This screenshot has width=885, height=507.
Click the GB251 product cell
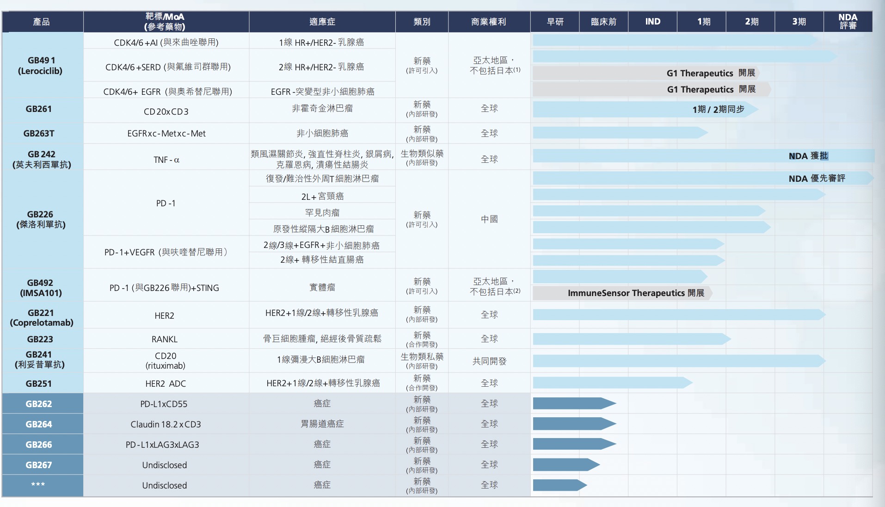click(43, 383)
